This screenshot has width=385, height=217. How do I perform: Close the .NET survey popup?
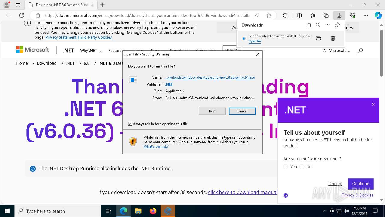(373, 105)
